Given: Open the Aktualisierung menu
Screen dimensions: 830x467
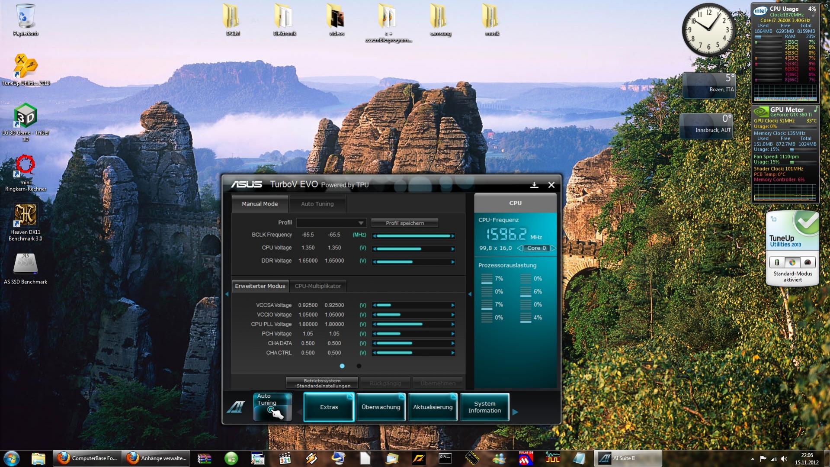Looking at the screenshot, I should point(433,407).
